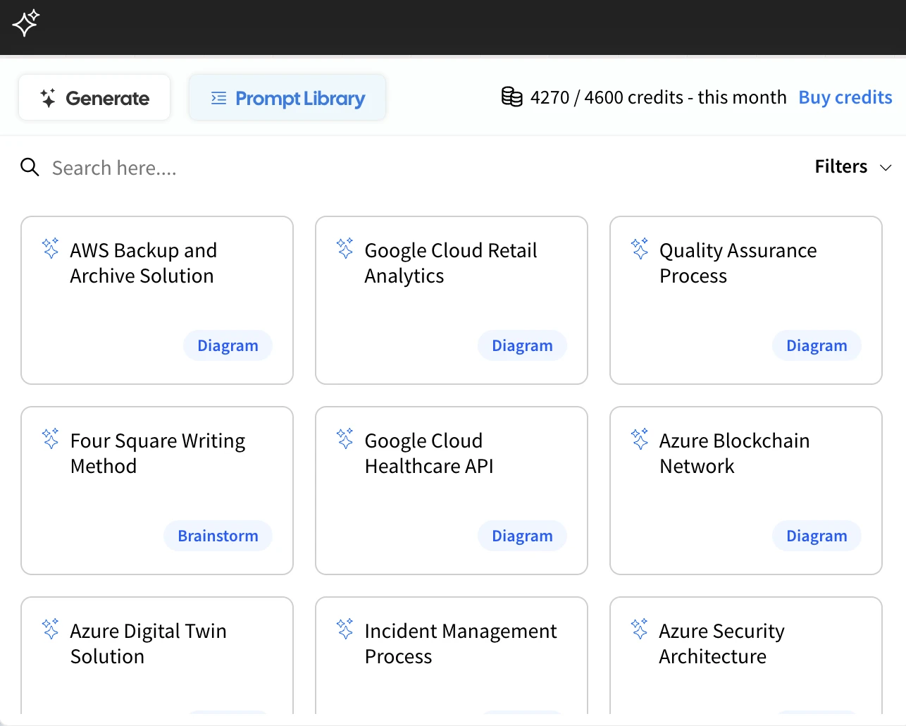Click the sparkle icon beside Azure Security Architecture
The width and height of the screenshot is (906, 726).
coord(640,629)
